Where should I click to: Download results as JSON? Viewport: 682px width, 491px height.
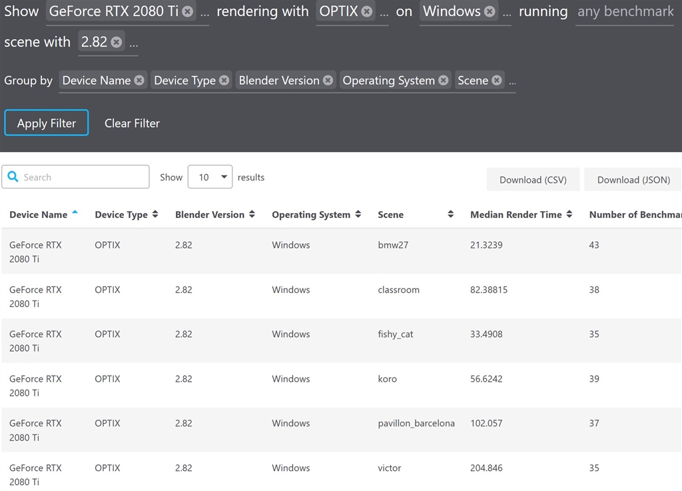point(633,180)
